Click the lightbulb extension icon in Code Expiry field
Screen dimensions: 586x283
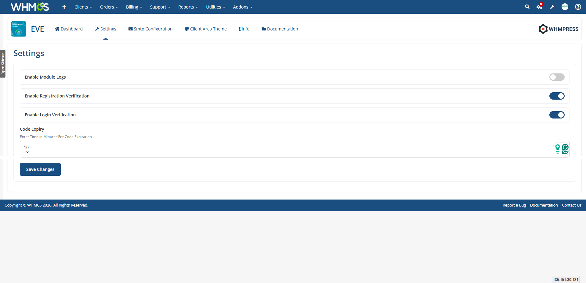coord(558,149)
